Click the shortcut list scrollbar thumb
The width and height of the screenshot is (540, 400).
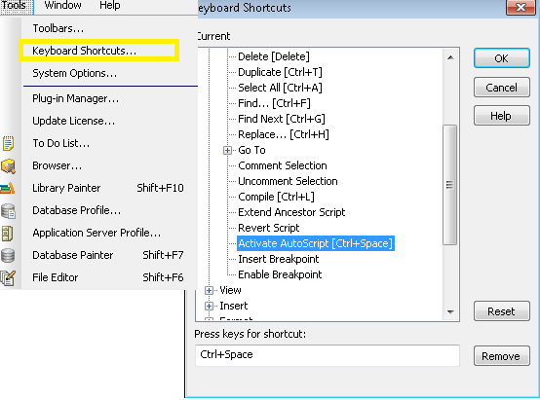449,185
